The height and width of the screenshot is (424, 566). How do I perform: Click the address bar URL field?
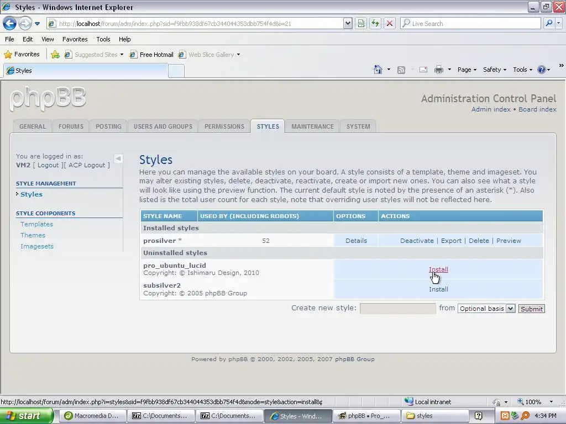pos(195,23)
